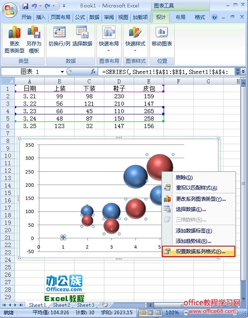
Task: Select cell with value 265
Action: [149, 111]
